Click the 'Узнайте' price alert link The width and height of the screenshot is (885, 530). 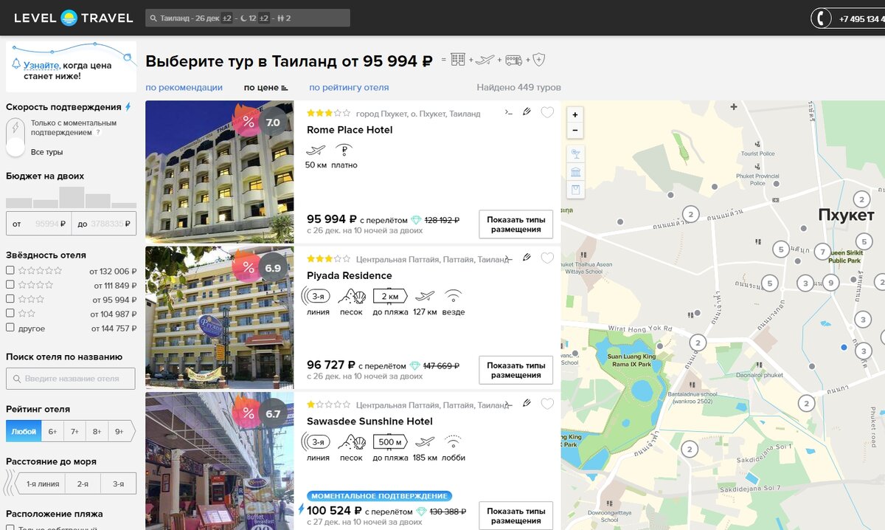point(41,65)
